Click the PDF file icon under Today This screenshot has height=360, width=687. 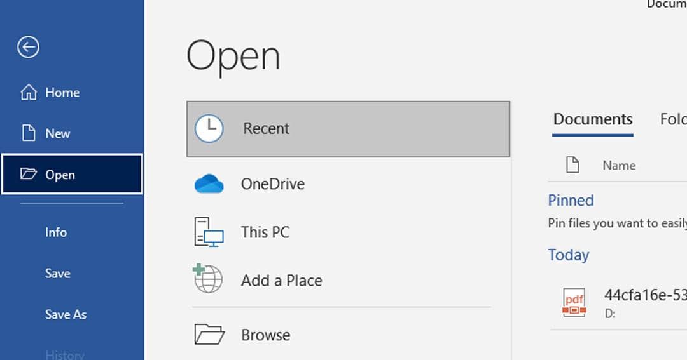574,302
